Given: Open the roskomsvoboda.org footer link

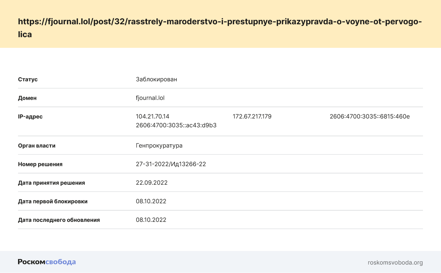Looking at the screenshot, I should tap(395, 262).
